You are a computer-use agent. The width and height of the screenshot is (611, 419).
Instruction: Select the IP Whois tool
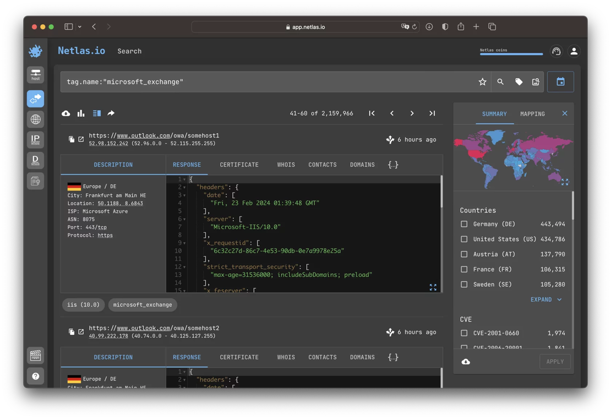coord(35,140)
